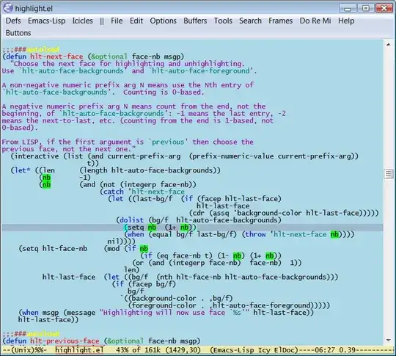Click the highlighted 'nb' after 'mod (if'

coord(144,249)
